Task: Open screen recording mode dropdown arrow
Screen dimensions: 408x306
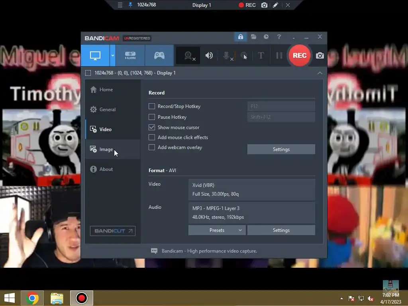Action: [x=113, y=55]
